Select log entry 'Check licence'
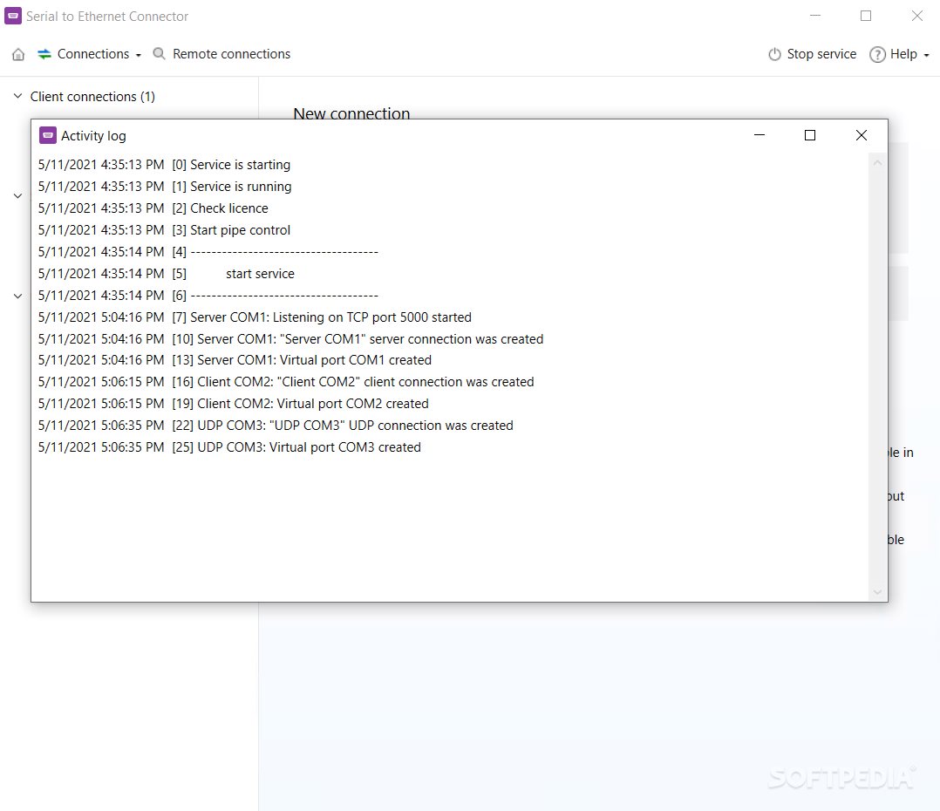 coord(153,208)
